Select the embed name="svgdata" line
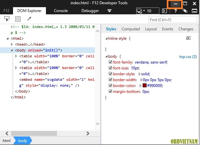 [57, 82]
